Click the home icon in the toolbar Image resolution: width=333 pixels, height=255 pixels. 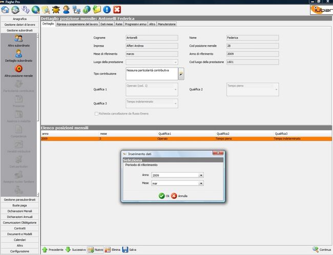click(x=6, y=9)
